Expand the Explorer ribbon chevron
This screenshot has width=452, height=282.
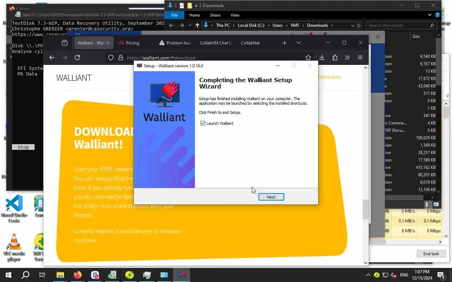point(430,15)
